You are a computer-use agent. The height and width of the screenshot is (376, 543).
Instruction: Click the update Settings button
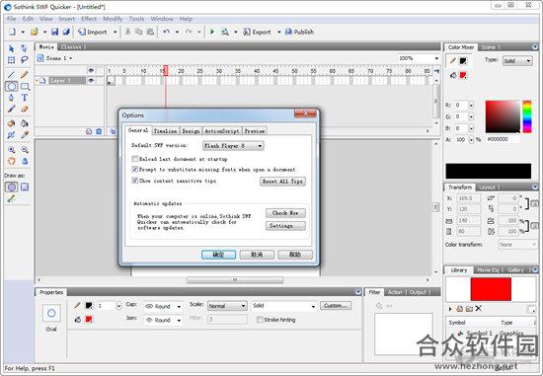click(x=285, y=226)
